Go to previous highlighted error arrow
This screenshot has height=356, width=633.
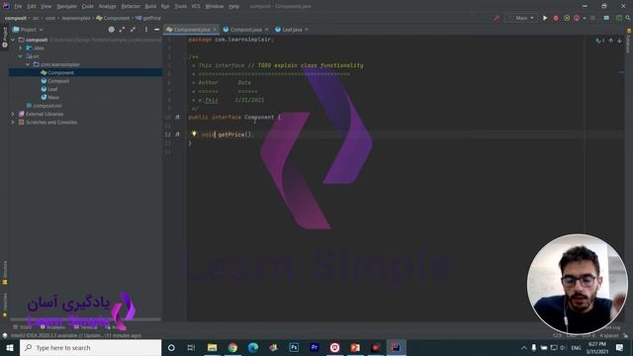point(611,41)
